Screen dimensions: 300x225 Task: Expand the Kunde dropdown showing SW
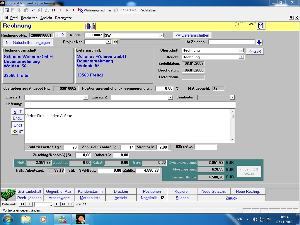tap(161, 35)
